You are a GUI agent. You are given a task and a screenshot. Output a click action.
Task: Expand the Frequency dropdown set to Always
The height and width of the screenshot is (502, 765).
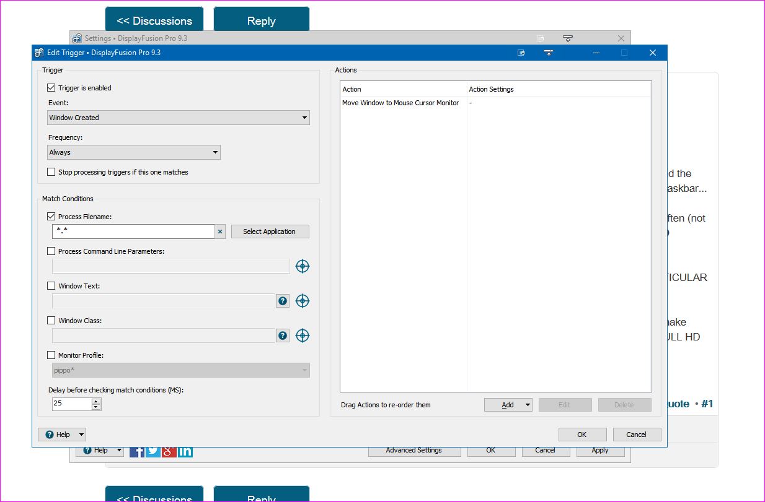(x=134, y=152)
